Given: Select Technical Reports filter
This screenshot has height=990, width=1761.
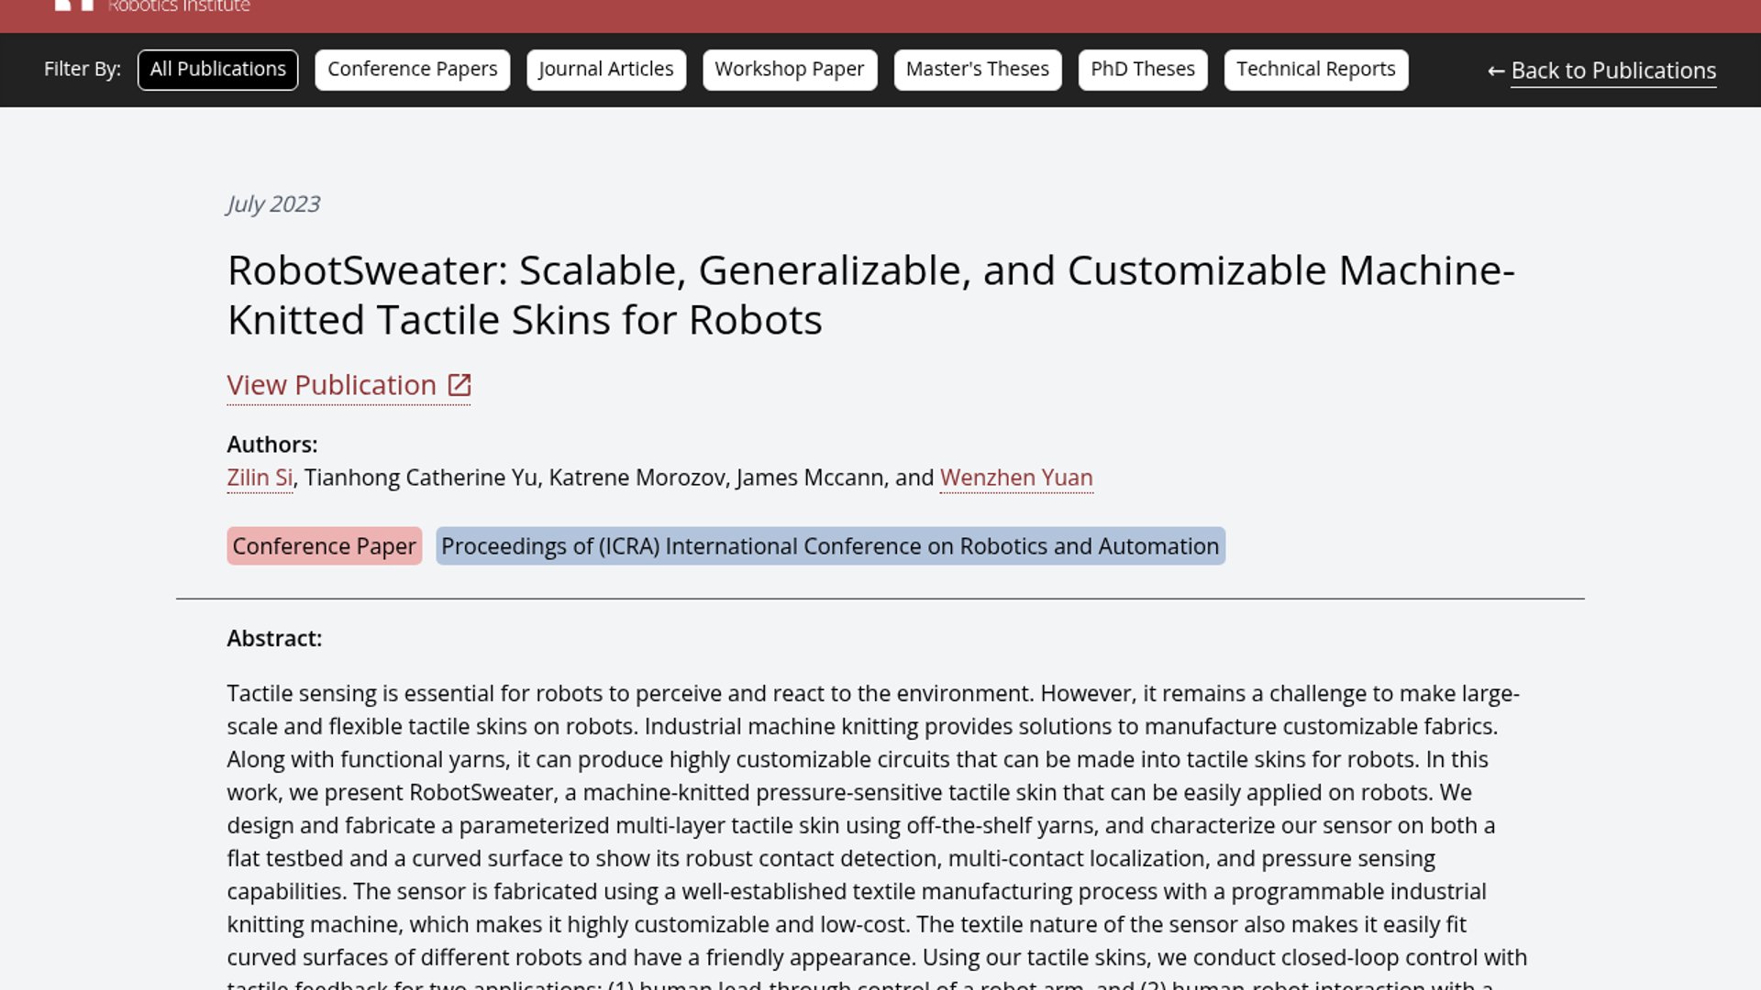Looking at the screenshot, I should point(1315,70).
